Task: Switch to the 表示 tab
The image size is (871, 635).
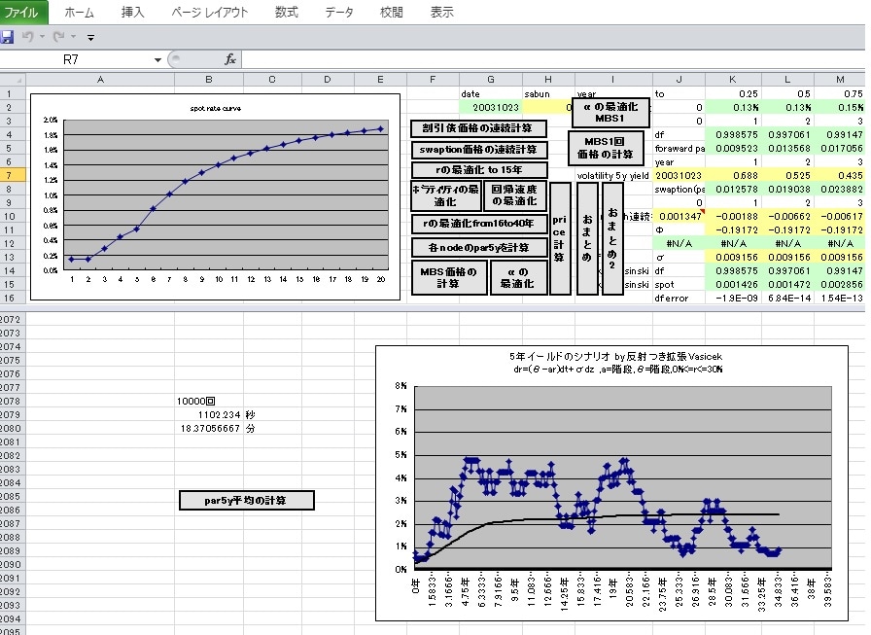Action: 441,13
